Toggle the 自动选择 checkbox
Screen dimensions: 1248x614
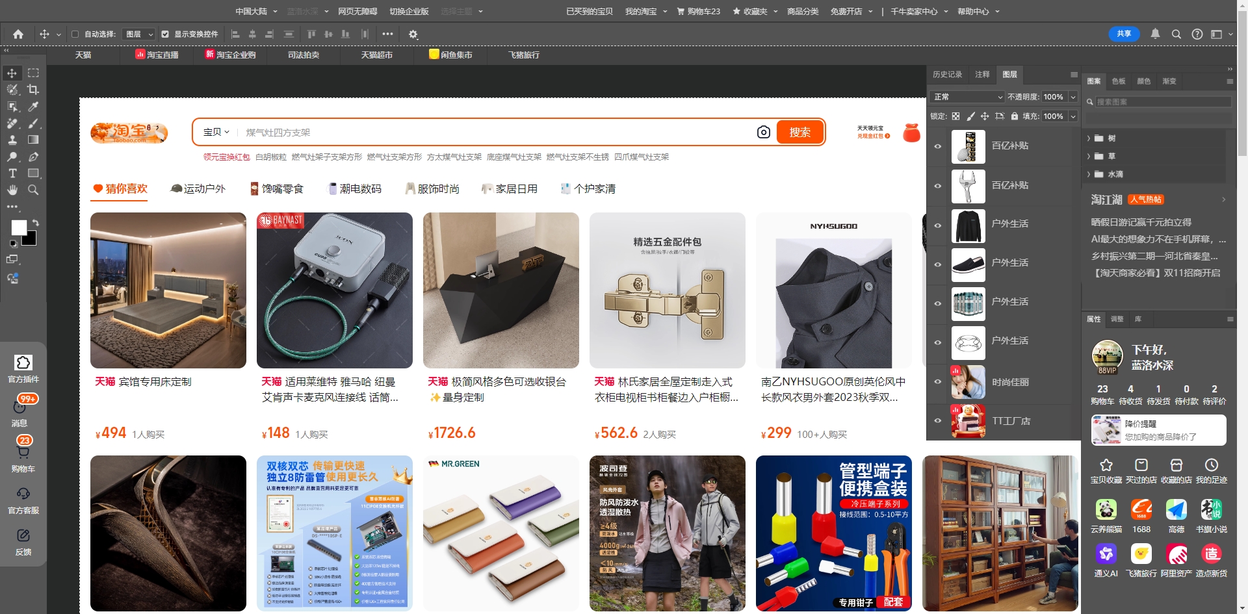coord(75,34)
